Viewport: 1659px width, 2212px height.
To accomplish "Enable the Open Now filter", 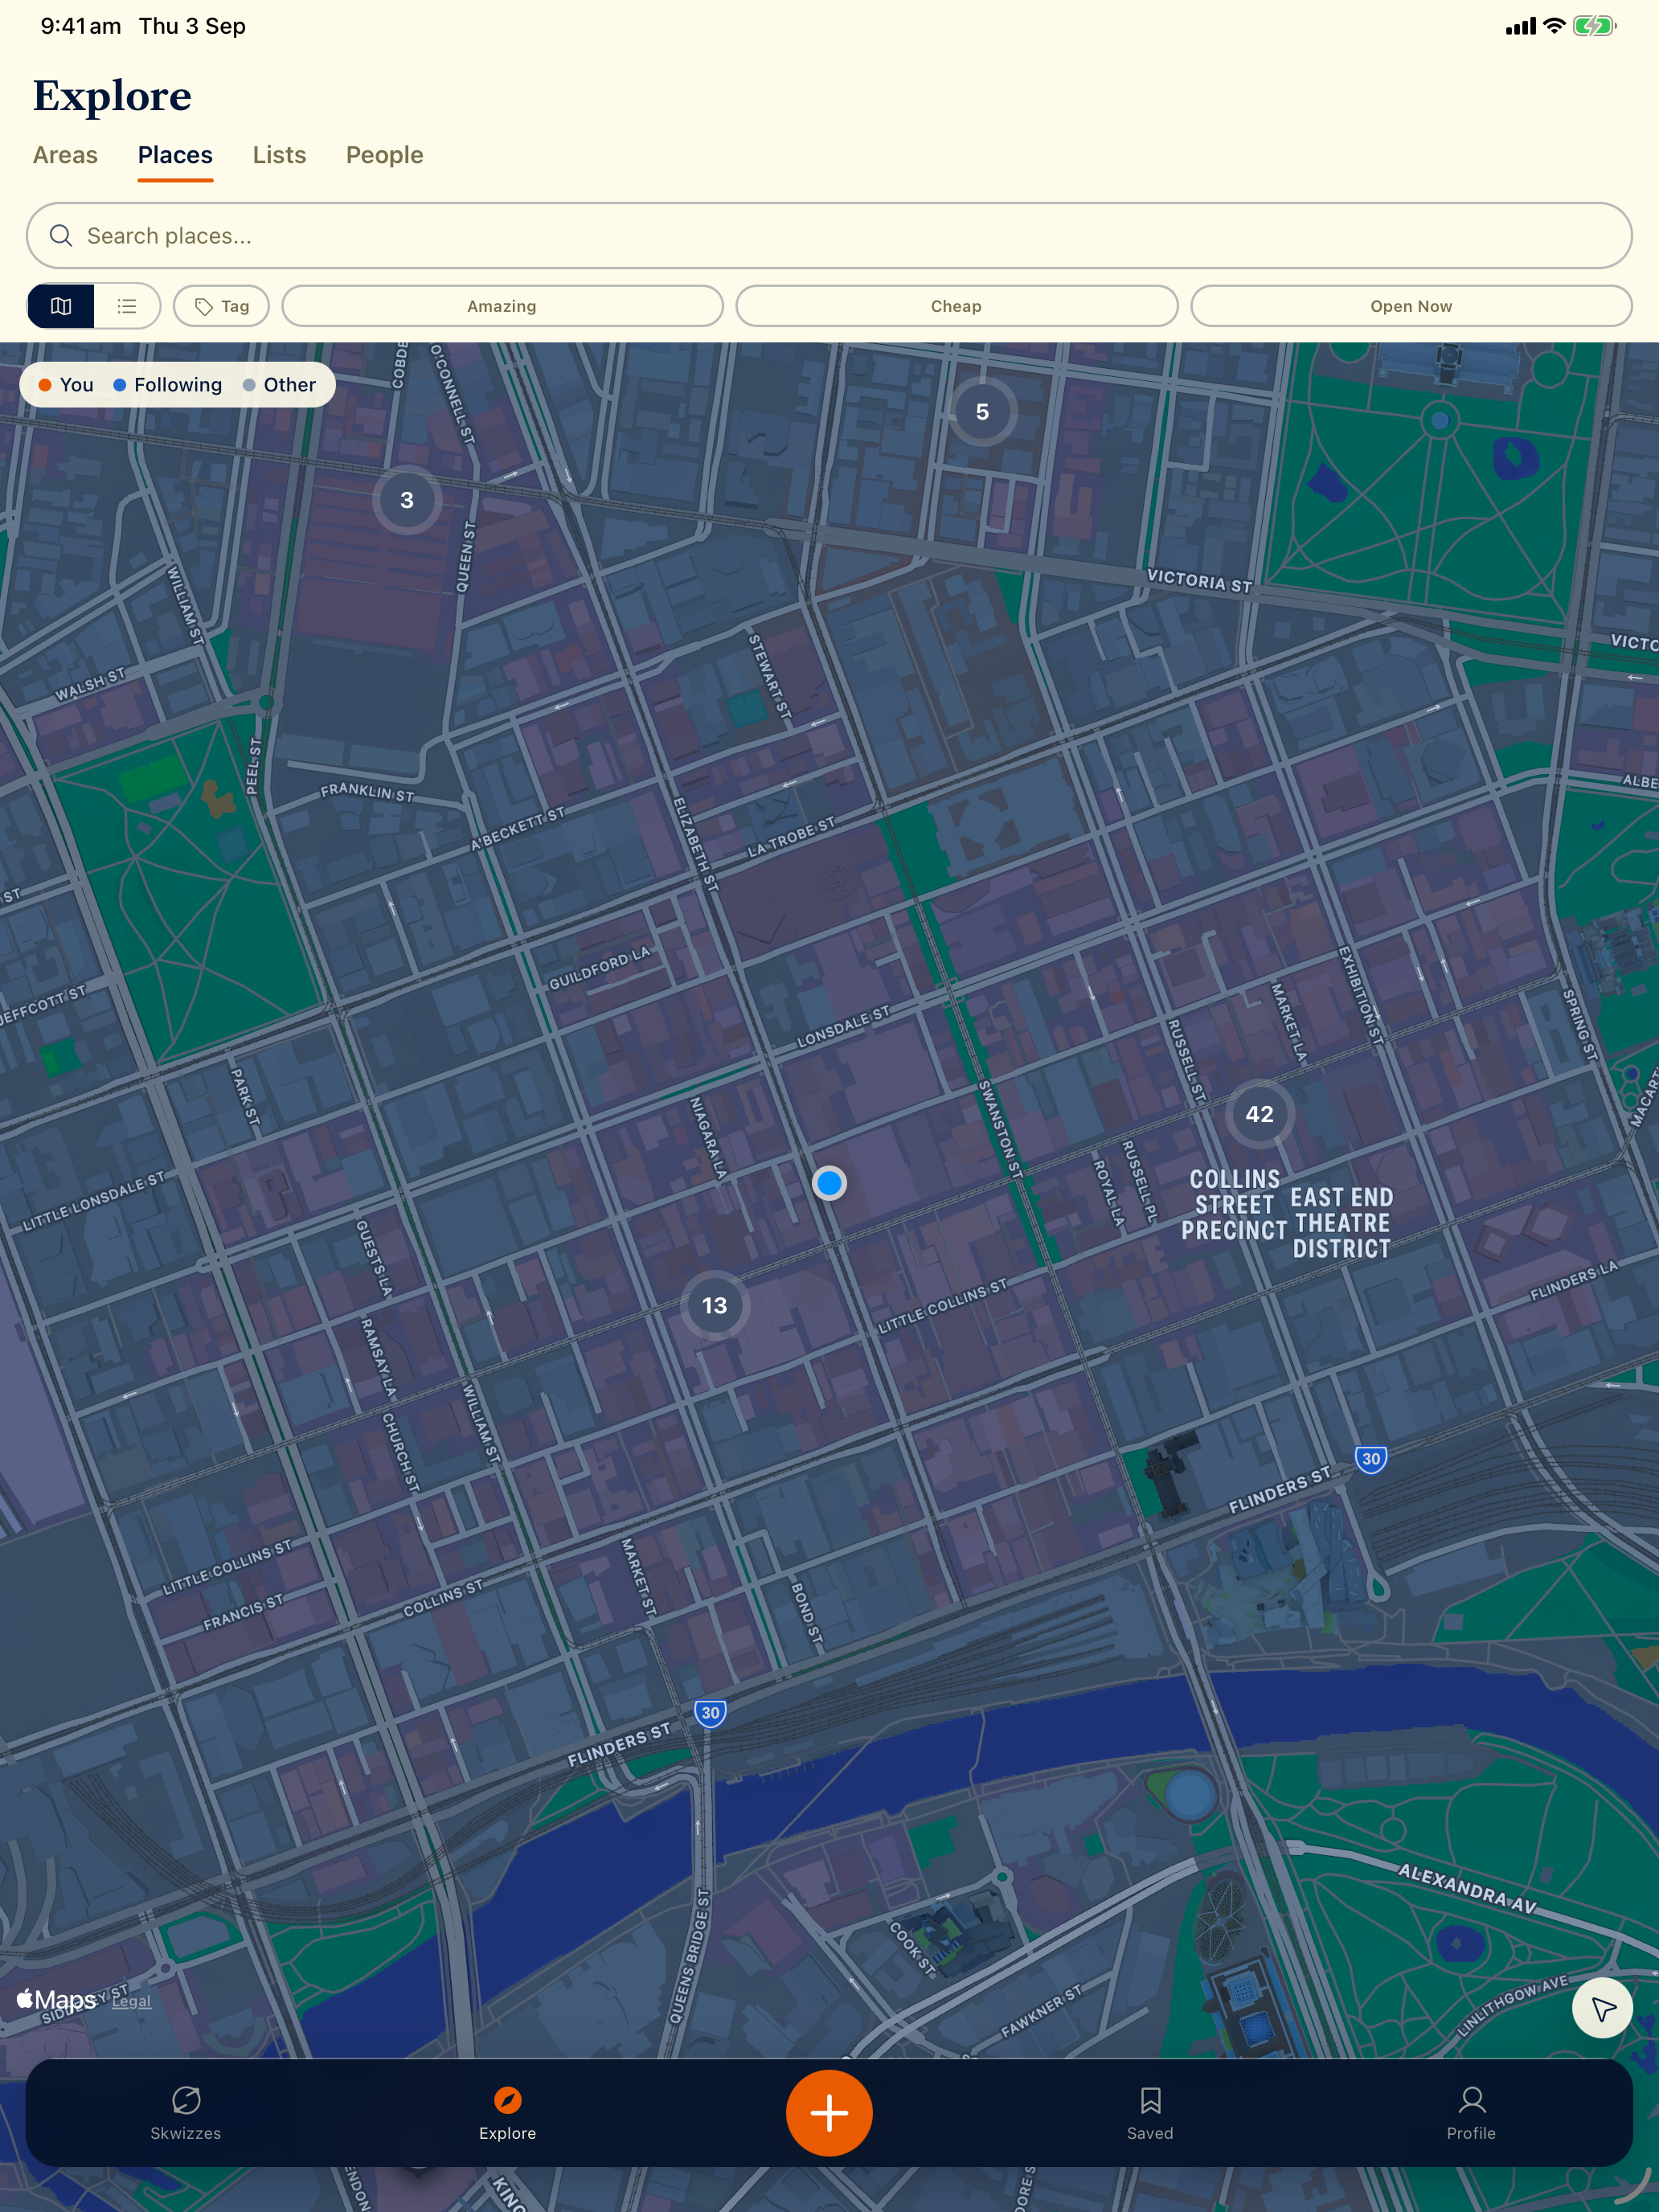I will pos(1411,306).
